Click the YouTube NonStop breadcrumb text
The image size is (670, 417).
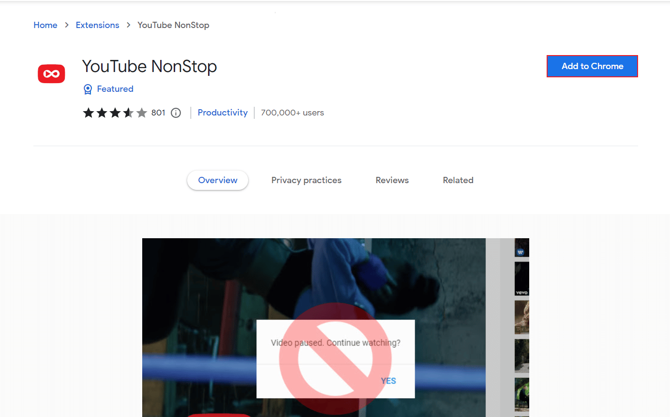[x=173, y=25]
